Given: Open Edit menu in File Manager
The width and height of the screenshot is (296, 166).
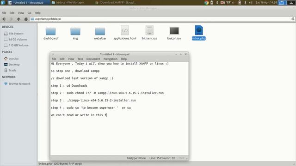Looking at the screenshot, I should pos(12,13).
